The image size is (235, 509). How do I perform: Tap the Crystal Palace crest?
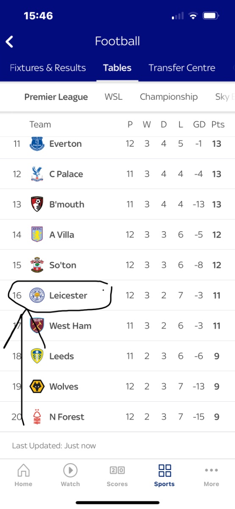tap(37, 174)
